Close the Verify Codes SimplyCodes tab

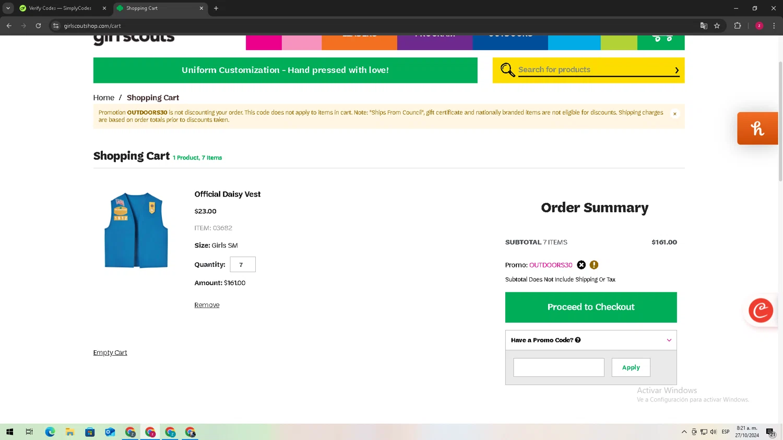point(104,8)
